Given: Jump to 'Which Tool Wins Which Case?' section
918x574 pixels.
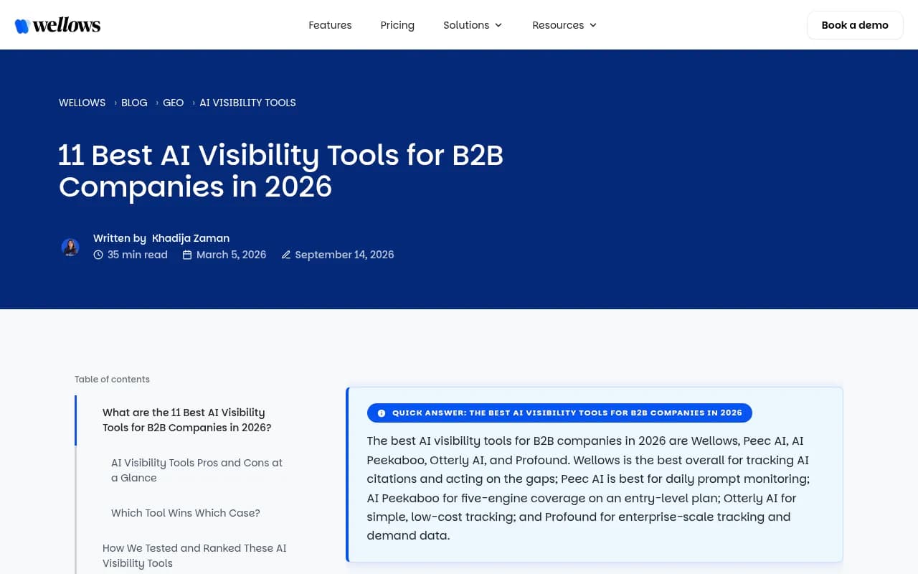Looking at the screenshot, I should [x=186, y=513].
